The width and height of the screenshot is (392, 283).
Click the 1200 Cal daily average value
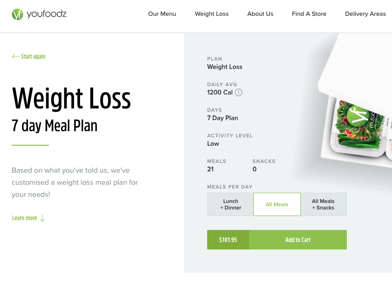pyautogui.click(x=220, y=92)
